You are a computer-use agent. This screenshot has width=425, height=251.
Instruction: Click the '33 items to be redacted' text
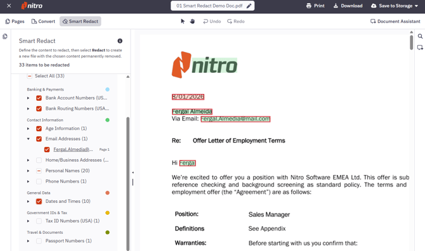(44, 65)
